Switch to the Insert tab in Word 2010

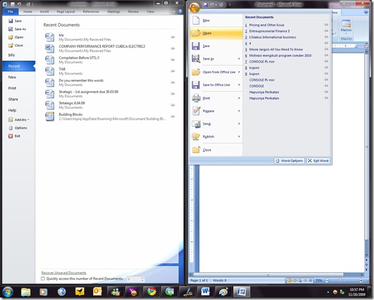[x=45, y=12]
